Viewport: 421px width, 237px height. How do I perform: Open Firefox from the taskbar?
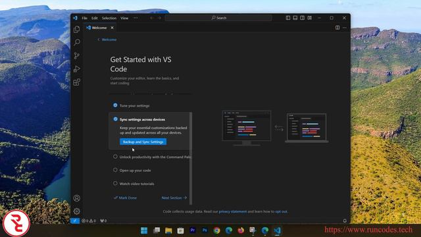241,230
